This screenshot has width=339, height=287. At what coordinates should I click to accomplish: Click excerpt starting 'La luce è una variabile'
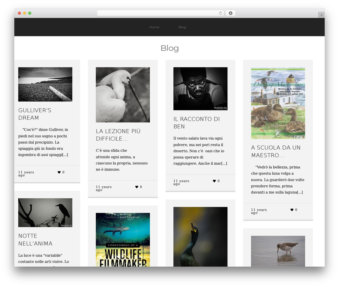(44, 260)
